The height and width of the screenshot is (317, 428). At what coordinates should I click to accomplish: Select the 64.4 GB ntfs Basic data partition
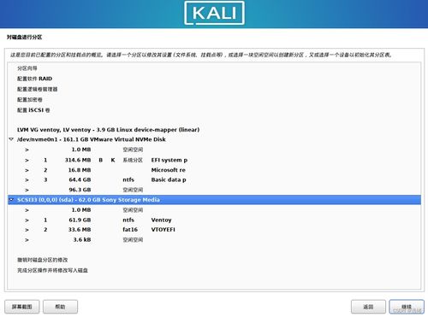point(214,179)
